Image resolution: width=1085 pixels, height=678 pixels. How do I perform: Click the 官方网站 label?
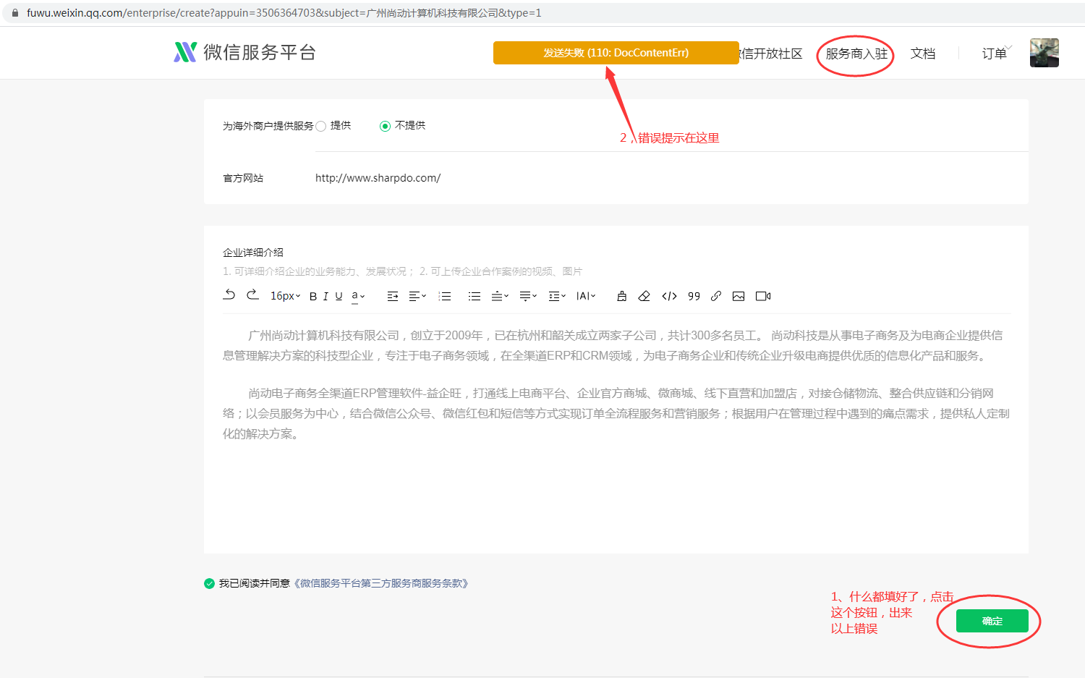tap(243, 178)
